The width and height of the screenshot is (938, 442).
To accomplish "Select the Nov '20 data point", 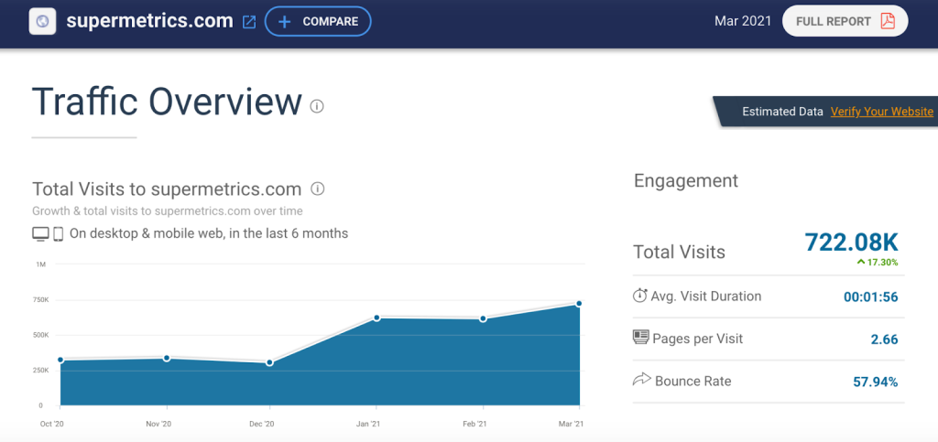I will point(167,358).
